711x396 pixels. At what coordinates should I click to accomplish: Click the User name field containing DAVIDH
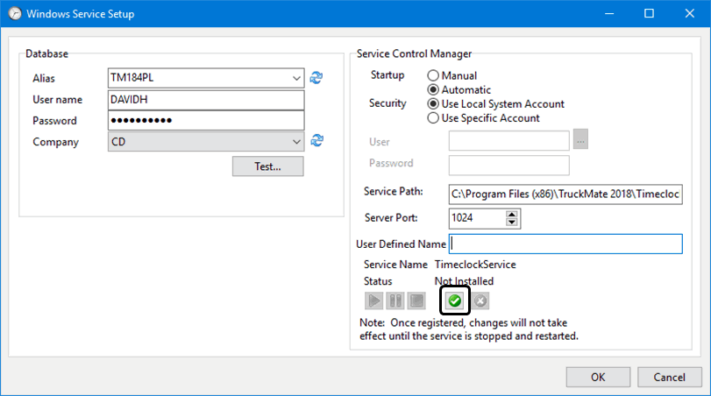click(205, 100)
